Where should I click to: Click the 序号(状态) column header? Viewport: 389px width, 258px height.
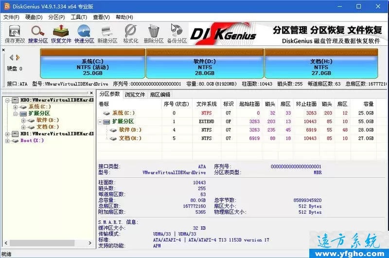[177, 104]
